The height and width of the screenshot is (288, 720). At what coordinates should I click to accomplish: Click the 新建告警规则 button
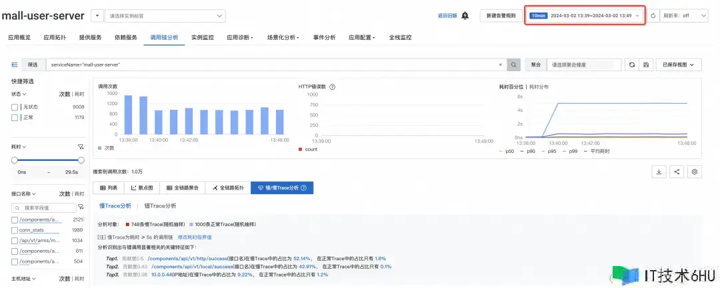coord(501,15)
